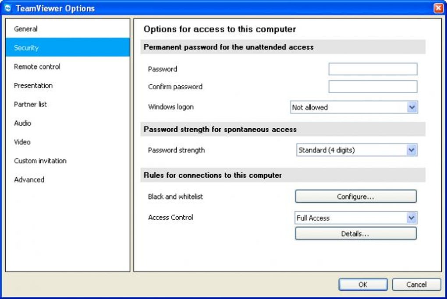Open the Advanced options category
Image resolution: width=447 pixels, height=299 pixels.
point(29,179)
